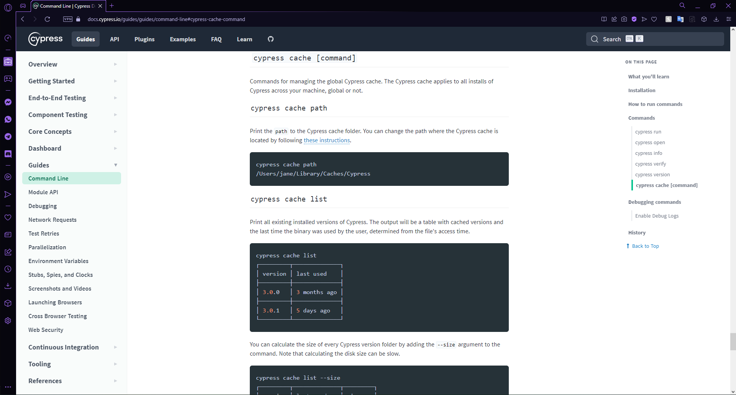Open Settings gear in sidebar
The width and height of the screenshot is (736, 395).
(8, 320)
